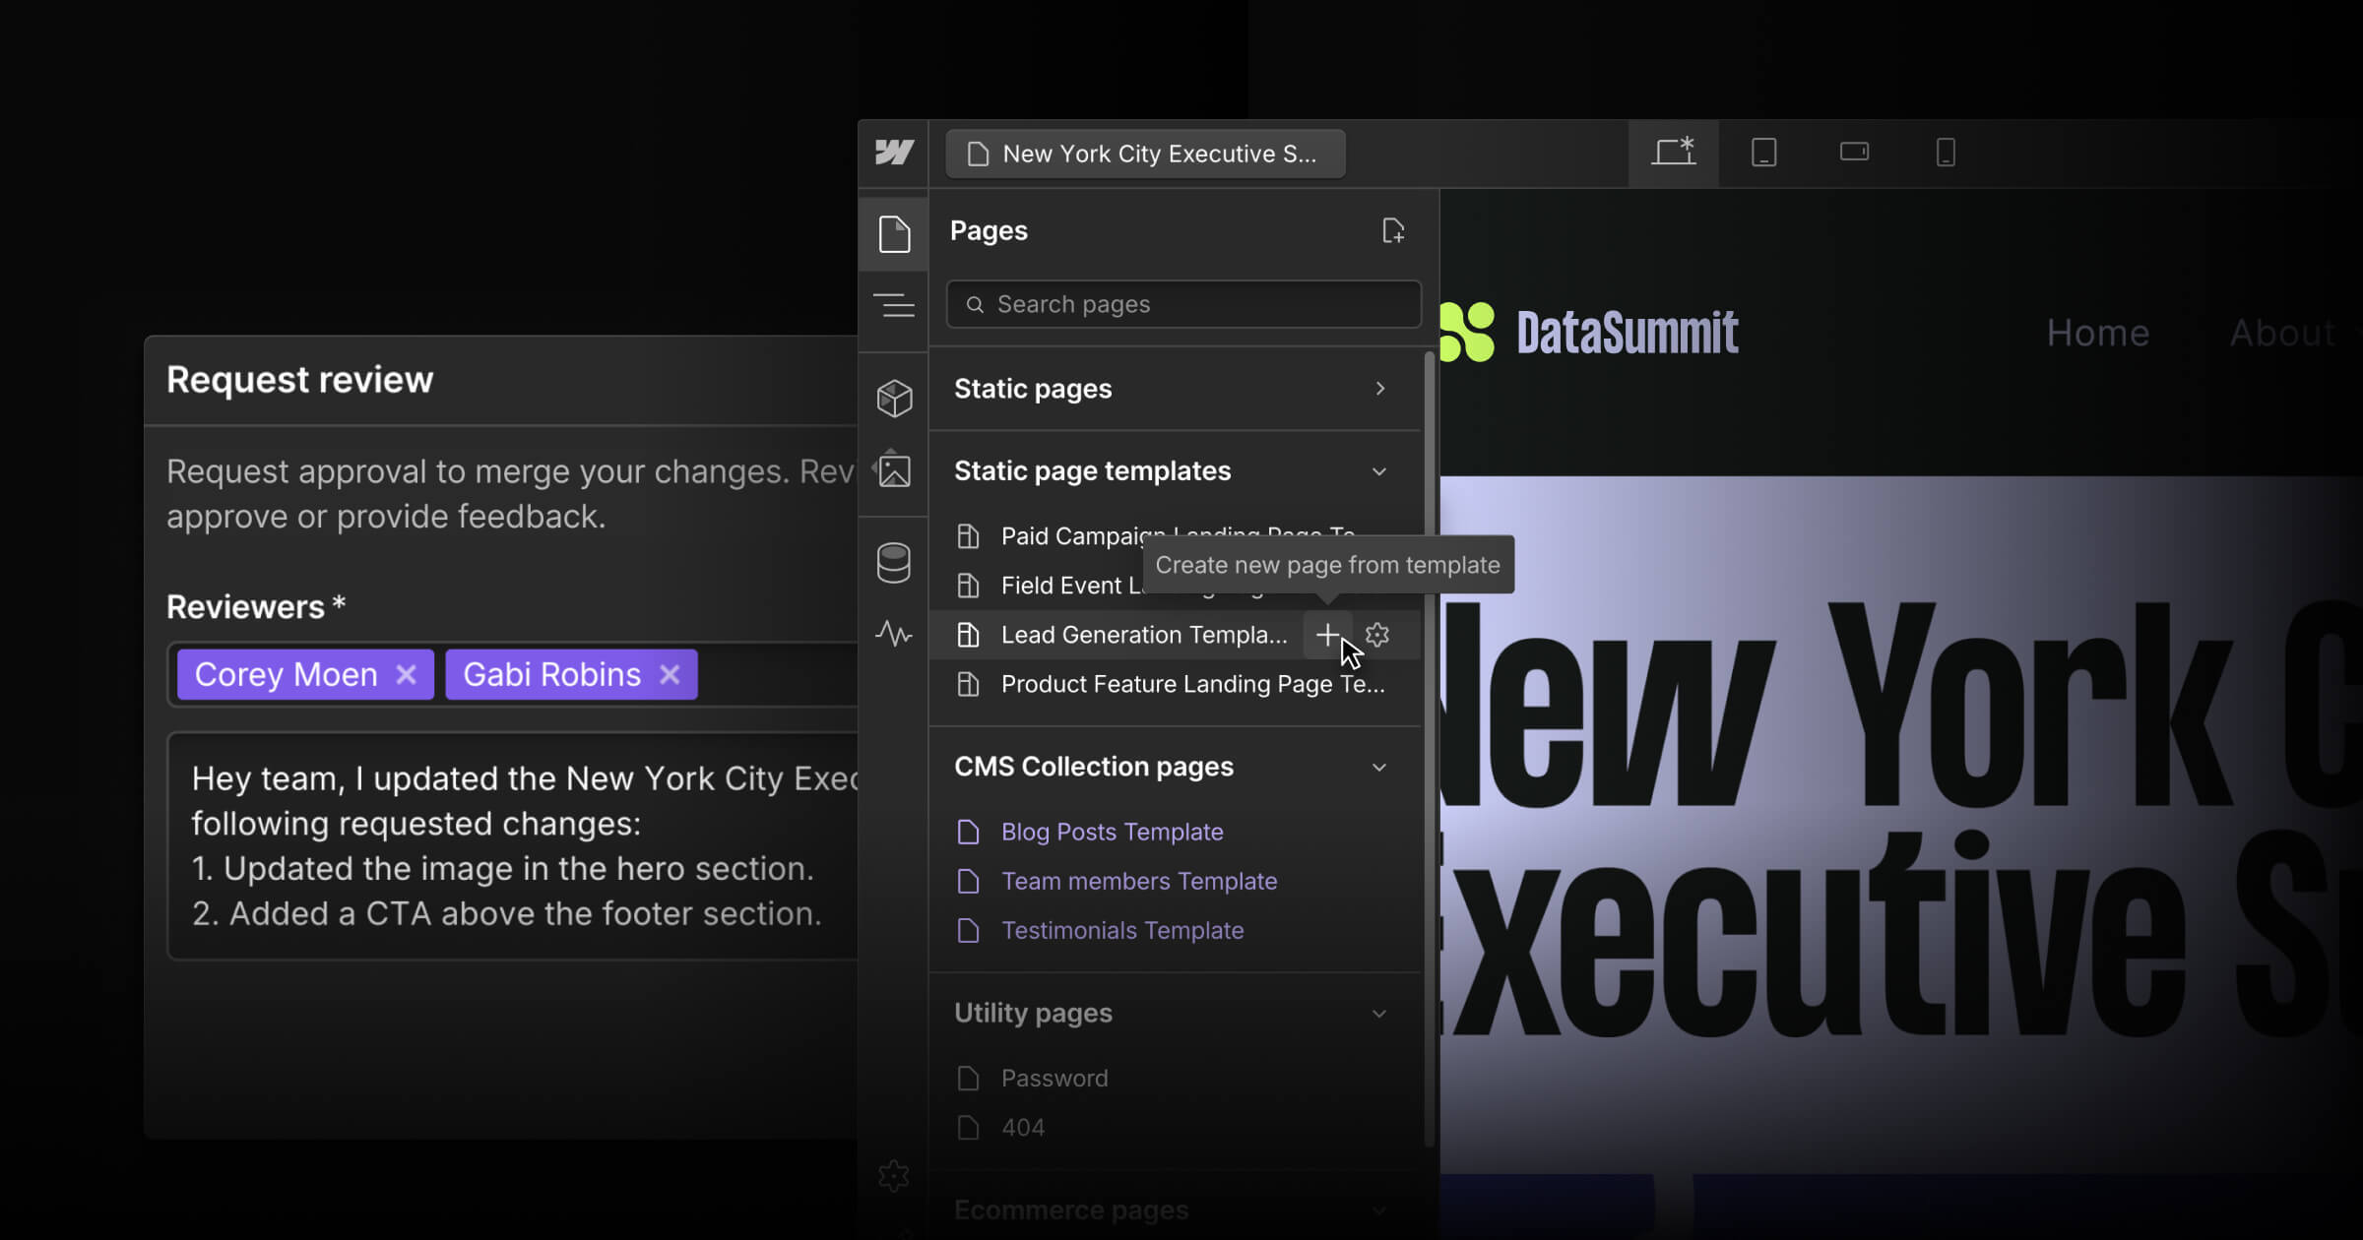The height and width of the screenshot is (1240, 2363).
Task: Open the Blog Posts Template page
Action: click(1112, 833)
